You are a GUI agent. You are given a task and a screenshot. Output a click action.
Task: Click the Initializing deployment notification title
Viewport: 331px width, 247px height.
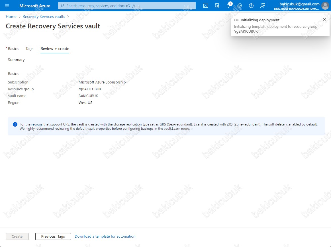tap(261, 20)
